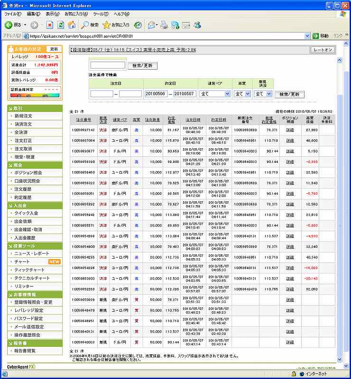Toggle the レートオン rate button
351x379 pixels.
[x=323, y=50]
